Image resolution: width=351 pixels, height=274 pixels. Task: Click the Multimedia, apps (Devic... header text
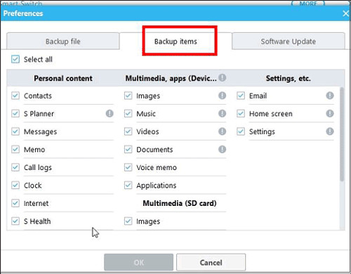171,78
